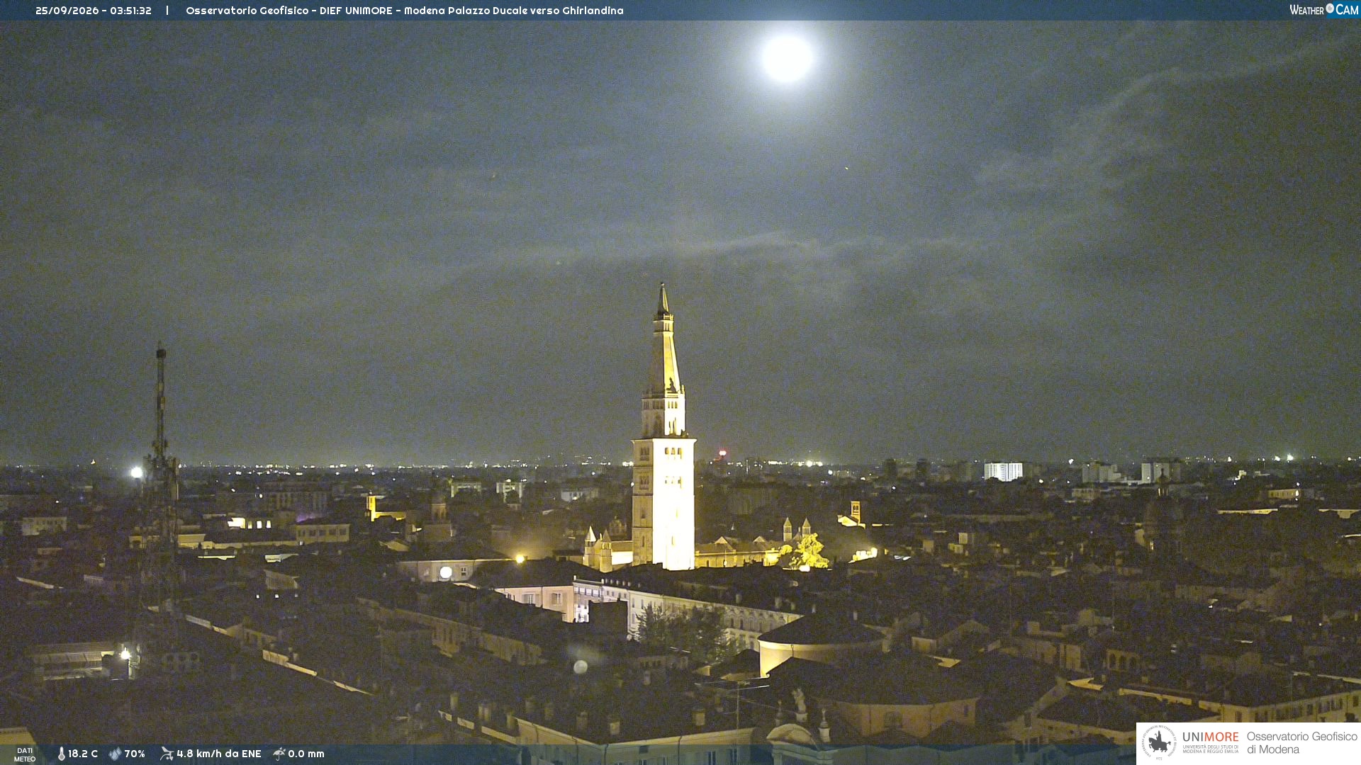This screenshot has height=765, width=1361.
Task: Click the illuminated Ghirlandina tower
Action: pyautogui.click(x=663, y=432)
